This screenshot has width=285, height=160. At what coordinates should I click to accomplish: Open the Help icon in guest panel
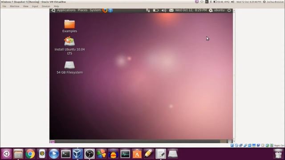pyautogui.click(x=110, y=10)
